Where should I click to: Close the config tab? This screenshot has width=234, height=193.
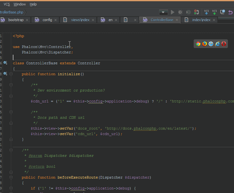coord(55,20)
